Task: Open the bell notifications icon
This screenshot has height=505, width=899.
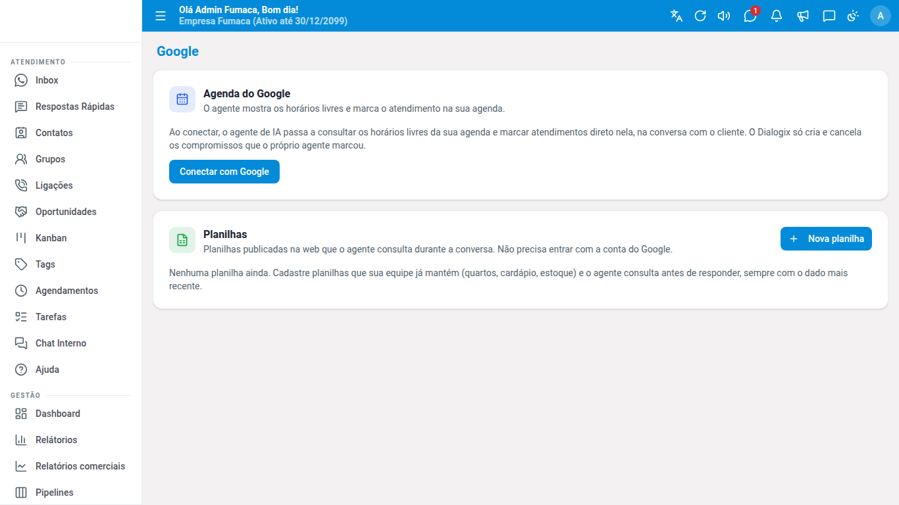Action: (x=777, y=16)
